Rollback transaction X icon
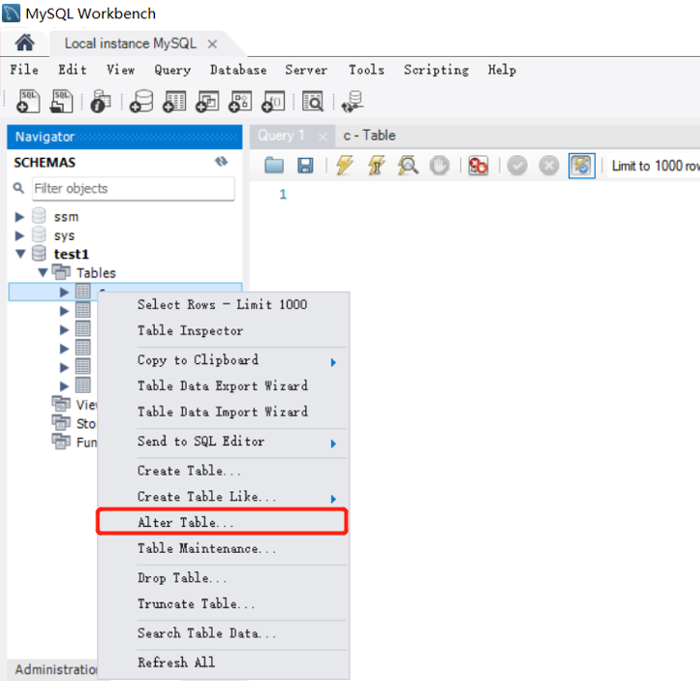Image resolution: width=700 pixels, height=681 pixels. coord(549,166)
